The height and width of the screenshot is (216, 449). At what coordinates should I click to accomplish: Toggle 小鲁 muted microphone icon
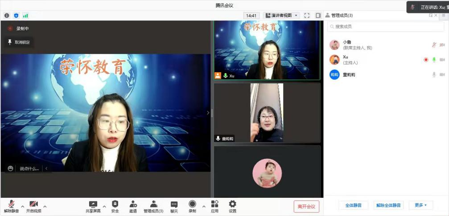[x=434, y=45]
